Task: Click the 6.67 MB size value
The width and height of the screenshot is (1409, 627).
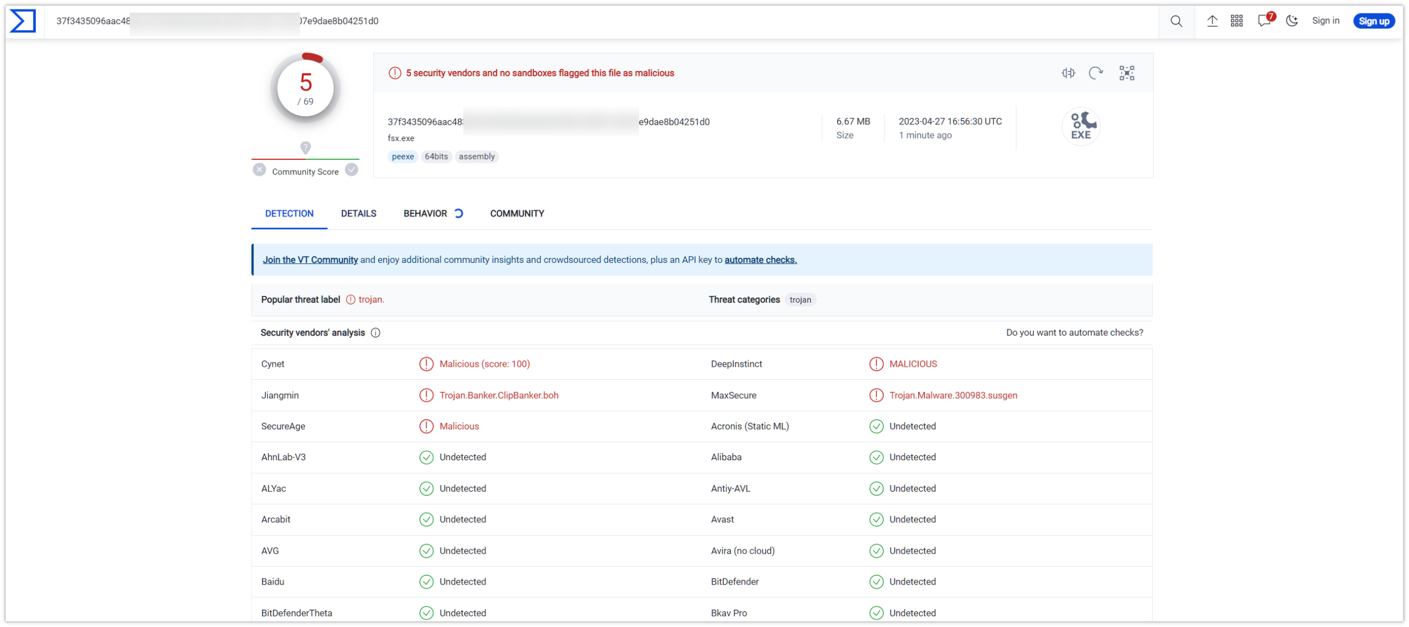Action: tap(853, 121)
